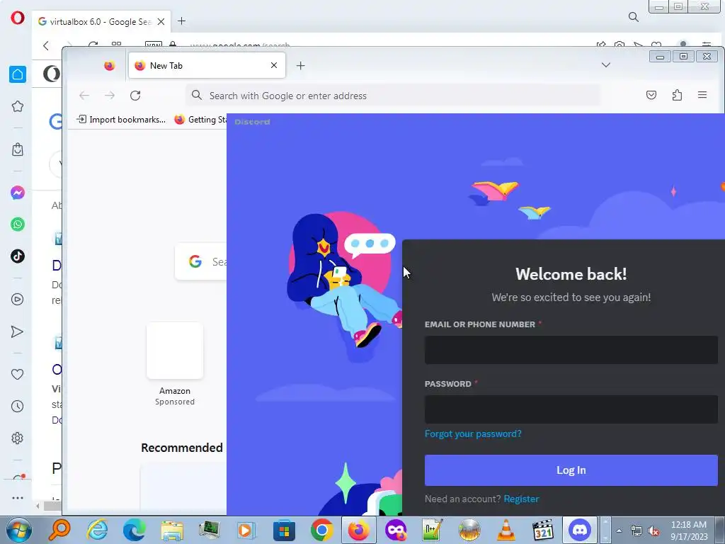Image resolution: width=725 pixels, height=544 pixels.
Task: Switch to the pinned Firefox tab
Action: pos(109,66)
